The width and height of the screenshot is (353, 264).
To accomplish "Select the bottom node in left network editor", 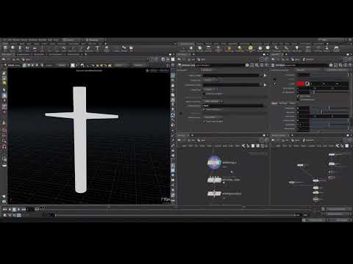I will [215, 194].
